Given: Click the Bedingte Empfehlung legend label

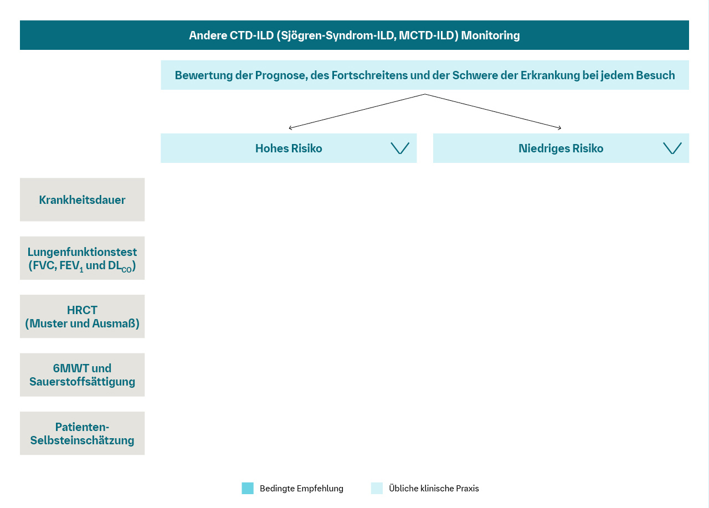Looking at the screenshot, I should (302, 489).
